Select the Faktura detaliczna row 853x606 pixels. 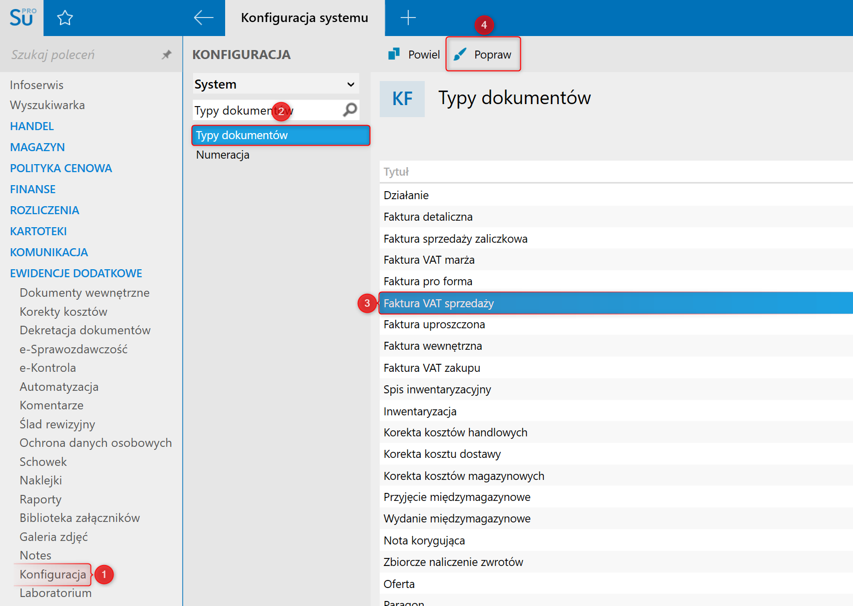pyautogui.click(x=616, y=217)
